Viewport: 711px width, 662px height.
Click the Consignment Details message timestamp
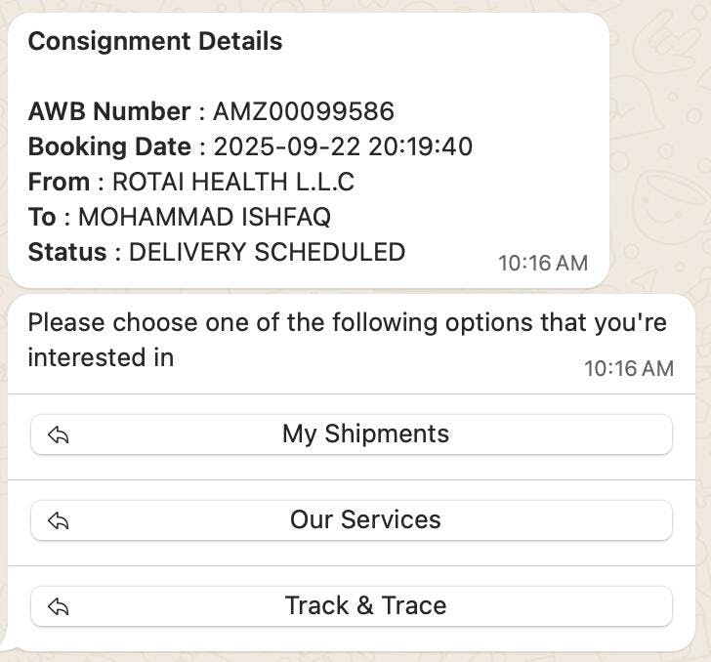click(x=543, y=263)
